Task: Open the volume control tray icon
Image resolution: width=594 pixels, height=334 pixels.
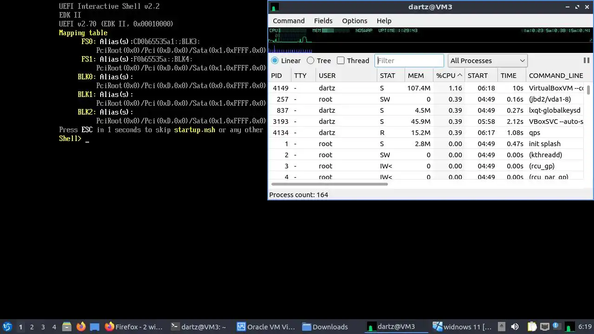Action: click(x=515, y=327)
